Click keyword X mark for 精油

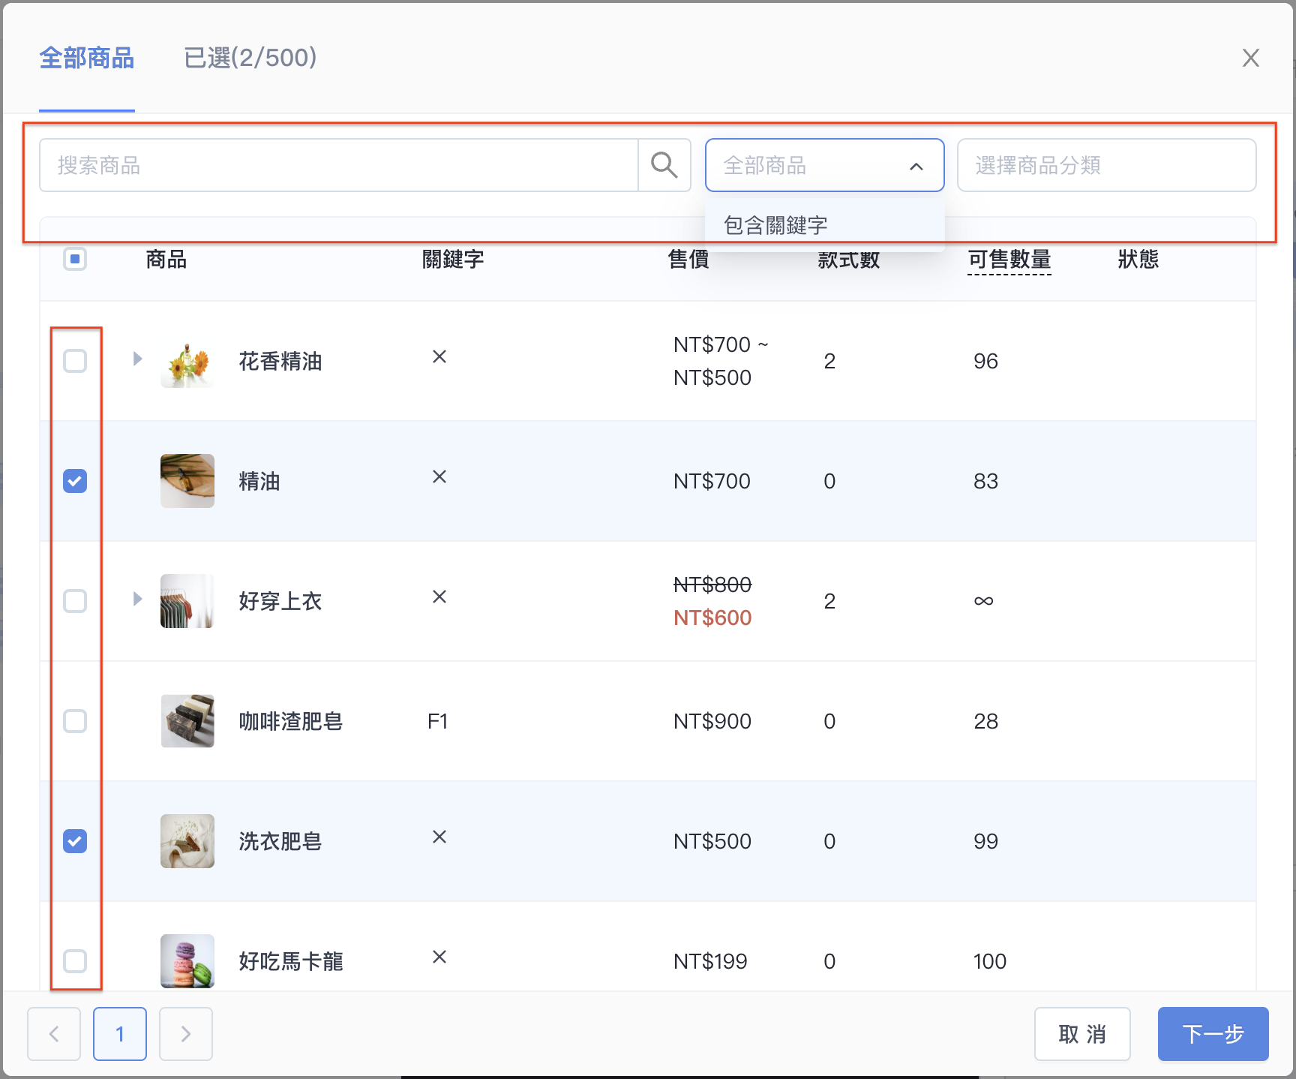coord(439,476)
